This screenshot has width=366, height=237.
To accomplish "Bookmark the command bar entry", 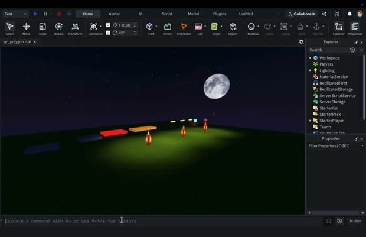I will coord(328,221).
